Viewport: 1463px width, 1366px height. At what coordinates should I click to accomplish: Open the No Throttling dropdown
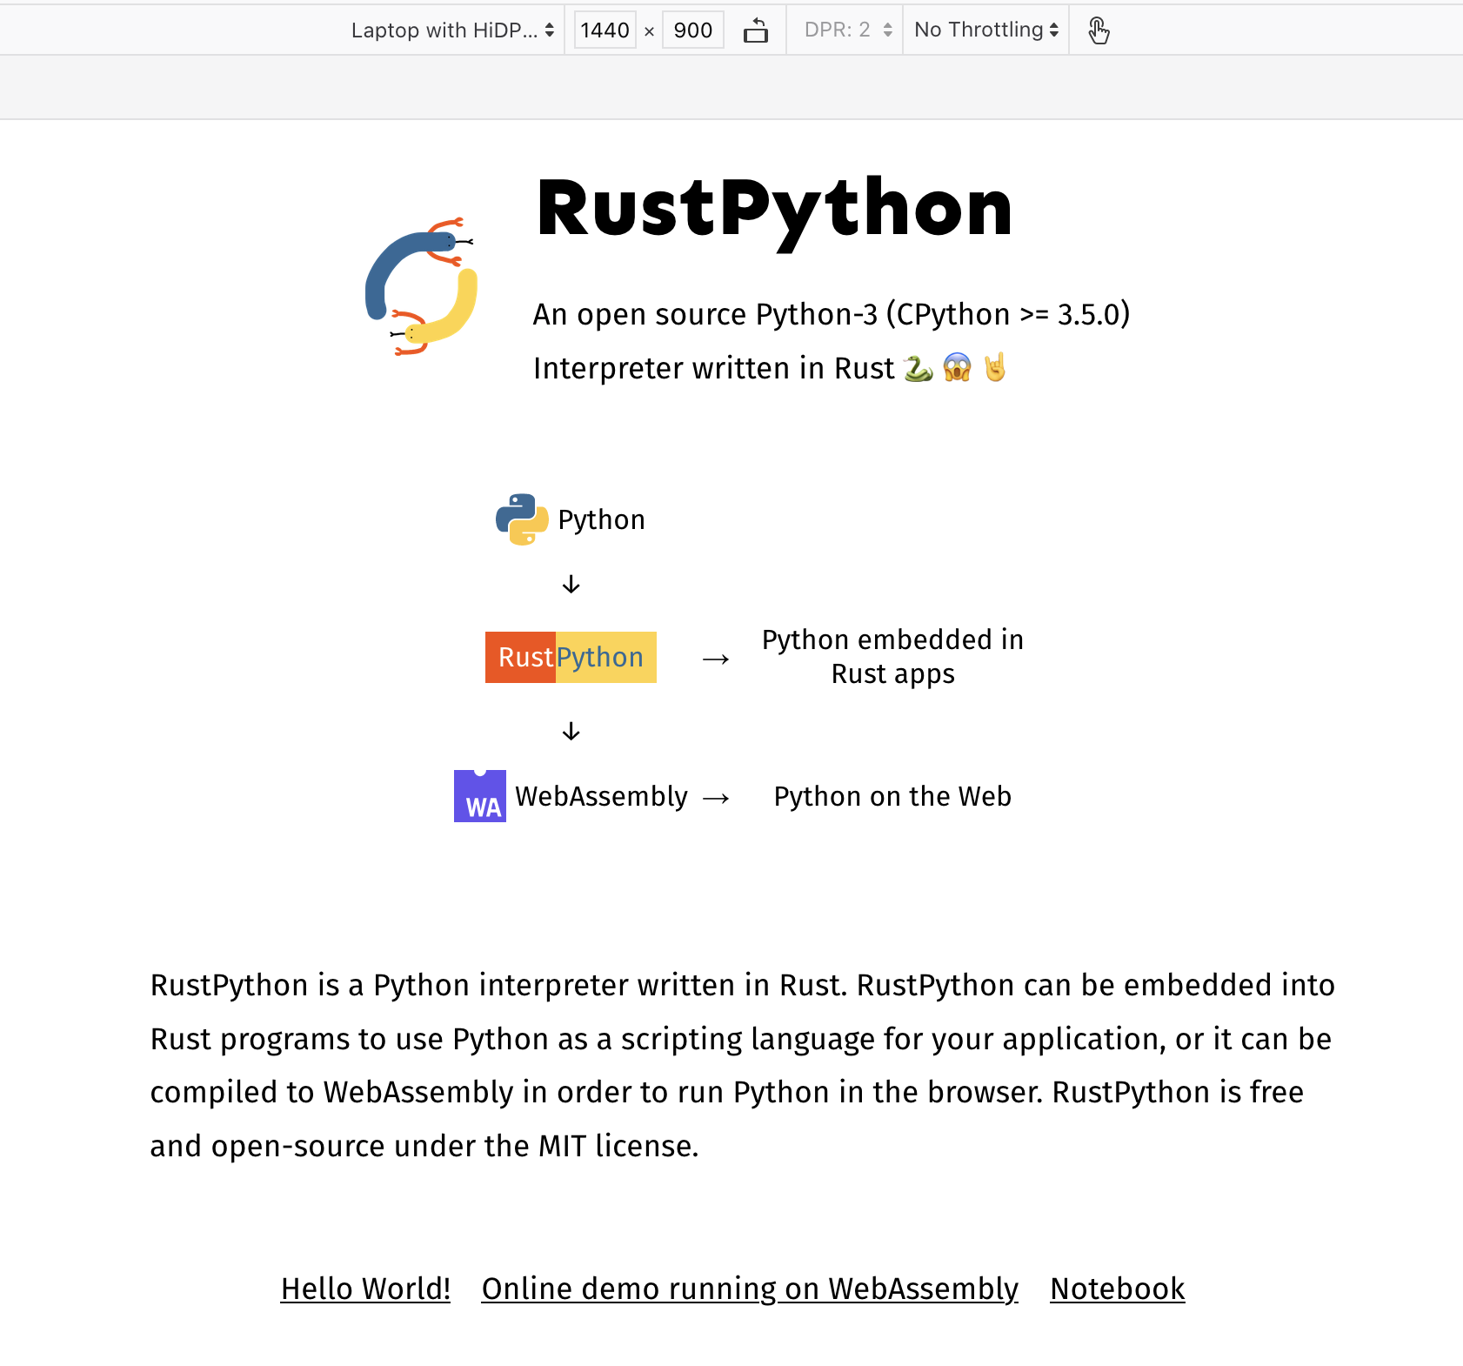(986, 30)
